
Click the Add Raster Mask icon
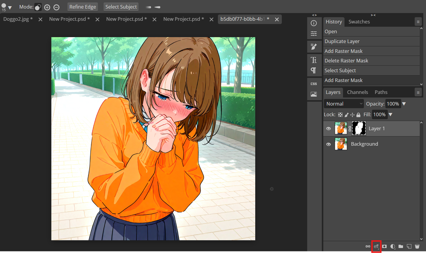[384, 246]
